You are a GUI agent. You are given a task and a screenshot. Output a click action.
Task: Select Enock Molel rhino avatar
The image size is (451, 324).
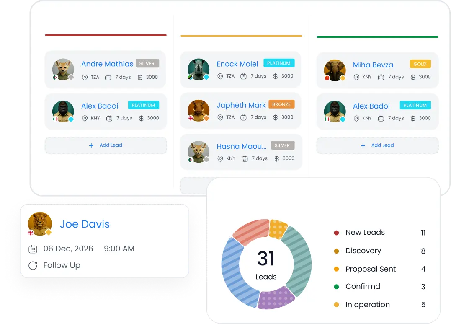[198, 70]
